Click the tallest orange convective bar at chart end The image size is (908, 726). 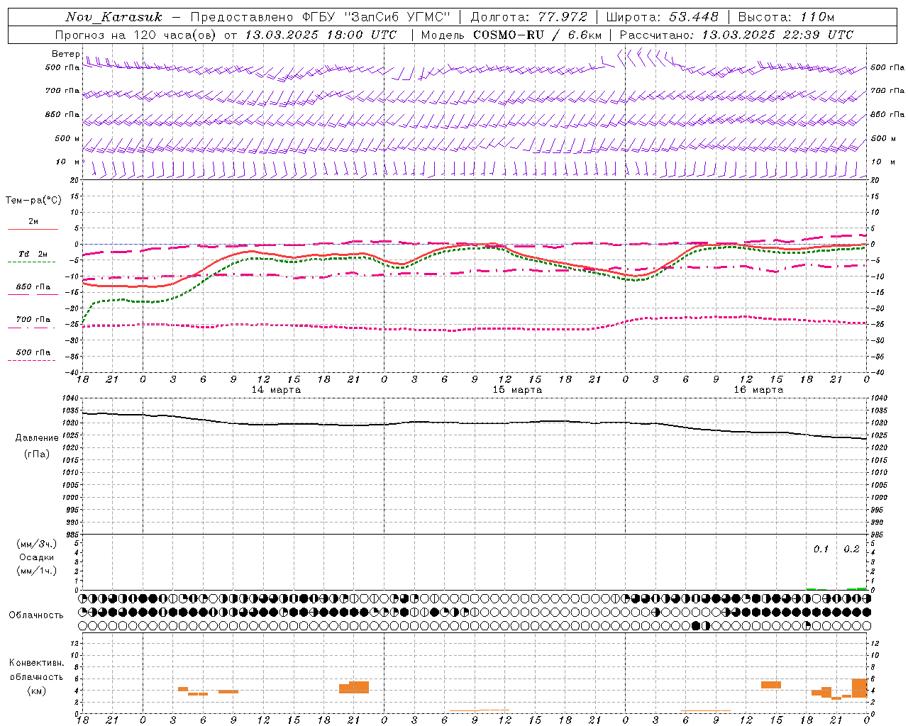pyautogui.click(x=859, y=688)
